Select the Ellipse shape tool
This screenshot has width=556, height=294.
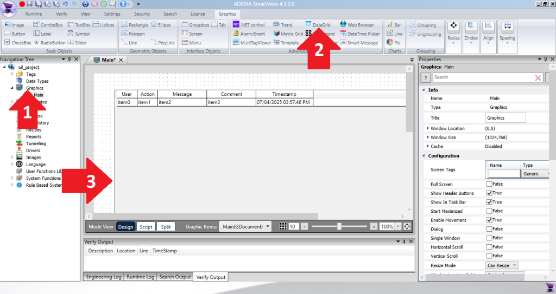click(161, 25)
